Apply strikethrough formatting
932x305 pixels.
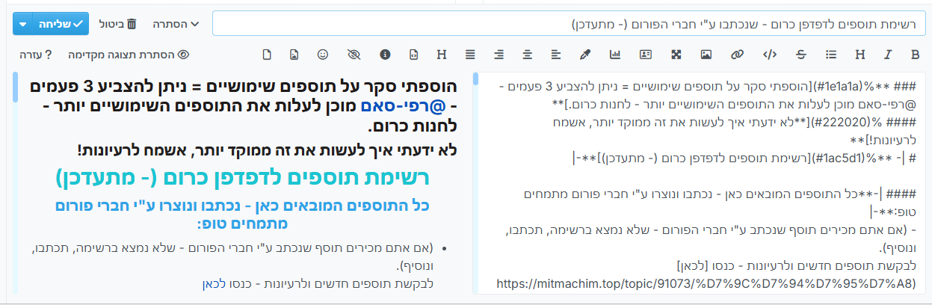pos(801,54)
